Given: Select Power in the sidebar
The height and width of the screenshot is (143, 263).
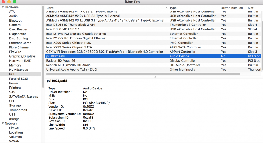Looking at the screenshot, I should [x=14, y=83].
